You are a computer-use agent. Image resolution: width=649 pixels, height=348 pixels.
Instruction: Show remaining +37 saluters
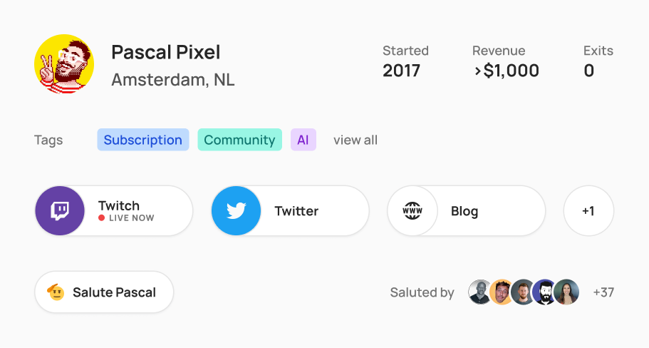click(603, 292)
